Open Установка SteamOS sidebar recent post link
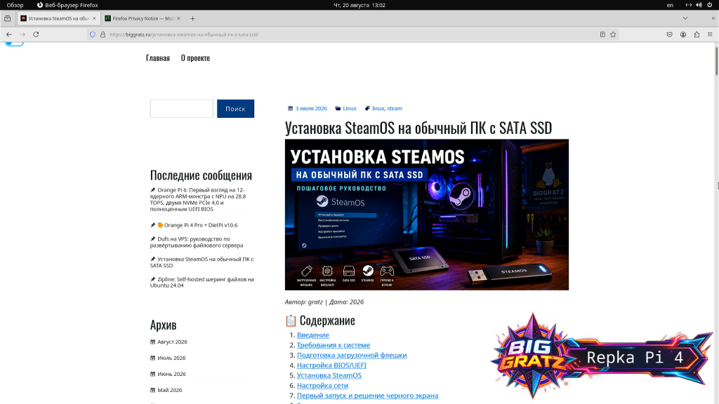The width and height of the screenshot is (719, 404). [202, 262]
